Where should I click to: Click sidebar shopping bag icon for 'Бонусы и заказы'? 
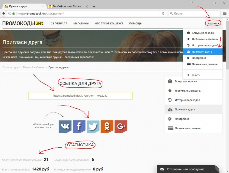(170, 81)
